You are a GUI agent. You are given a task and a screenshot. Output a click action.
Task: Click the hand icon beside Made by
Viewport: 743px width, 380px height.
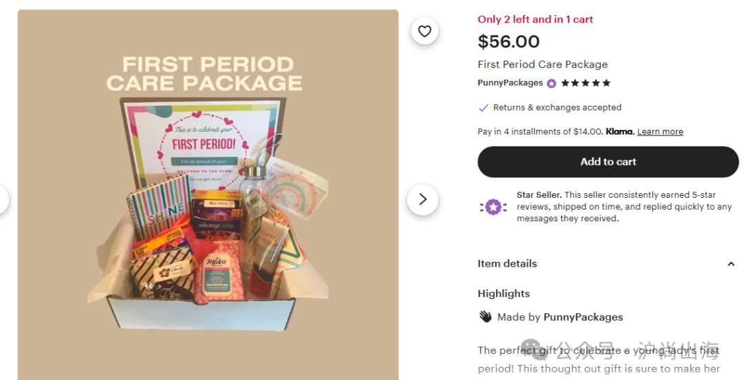pos(486,317)
